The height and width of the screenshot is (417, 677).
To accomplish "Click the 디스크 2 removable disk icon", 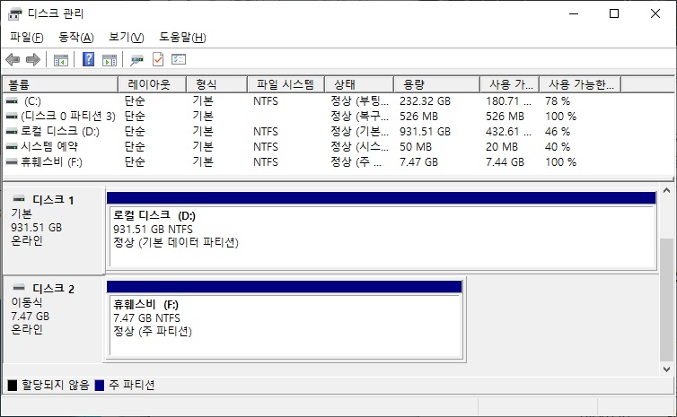I will point(19,288).
